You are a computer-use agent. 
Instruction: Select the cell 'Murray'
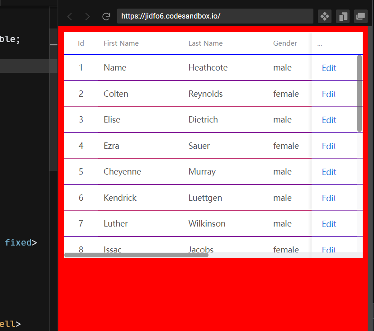pos(202,172)
